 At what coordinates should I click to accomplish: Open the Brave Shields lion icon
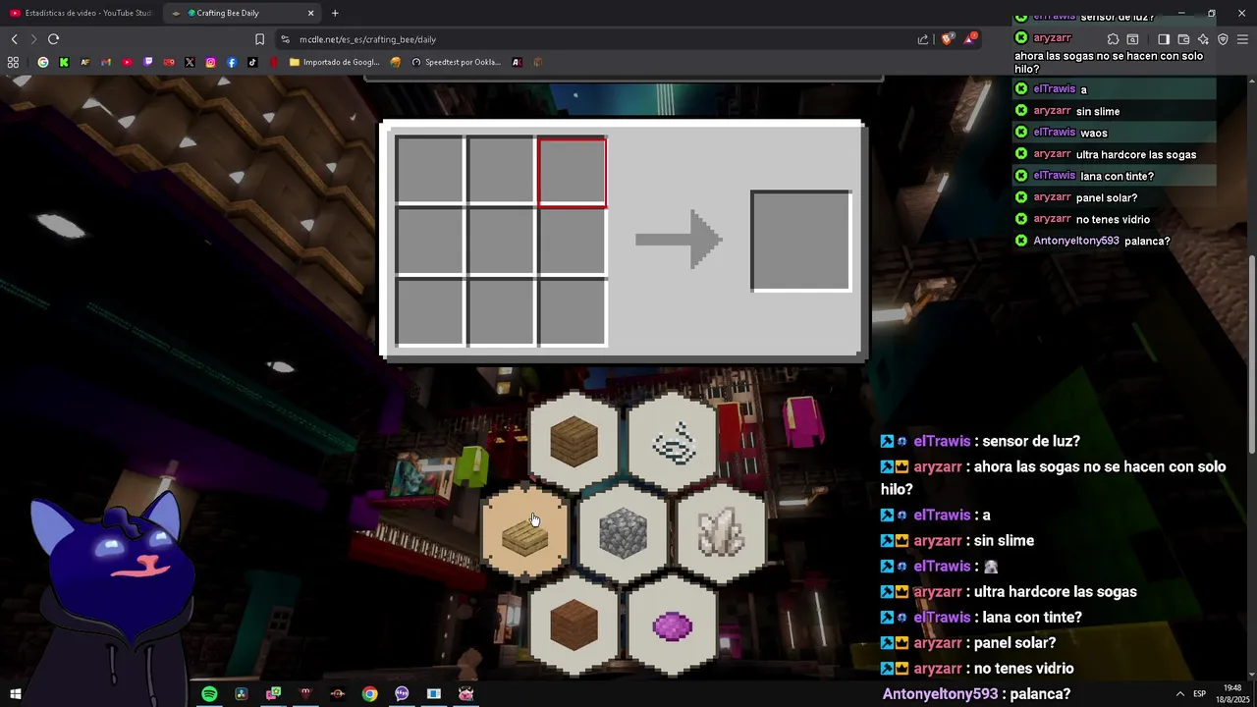coord(947,39)
